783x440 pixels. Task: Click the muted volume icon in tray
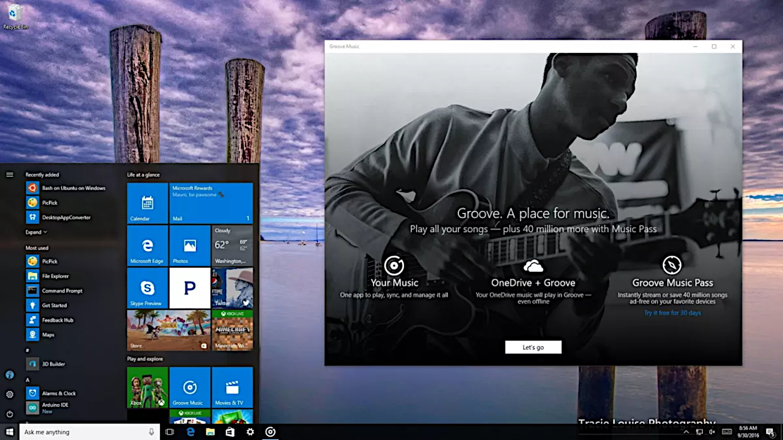(712, 432)
